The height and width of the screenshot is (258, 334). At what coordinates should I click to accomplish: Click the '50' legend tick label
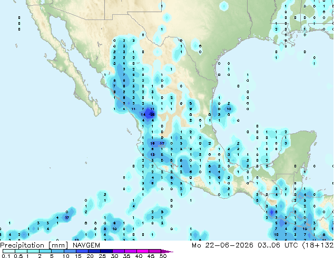click(x=163, y=256)
